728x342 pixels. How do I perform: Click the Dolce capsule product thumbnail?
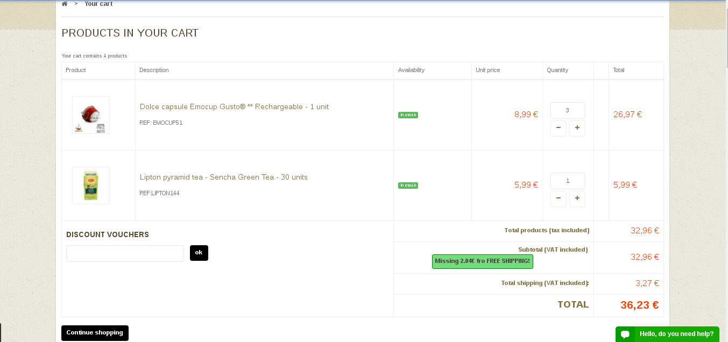[x=91, y=115]
